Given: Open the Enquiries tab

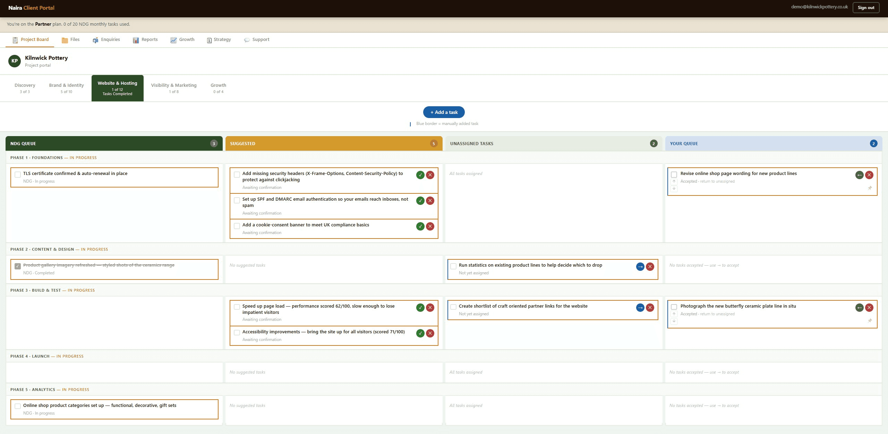Looking at the screenshot, I should pos(106,40).
